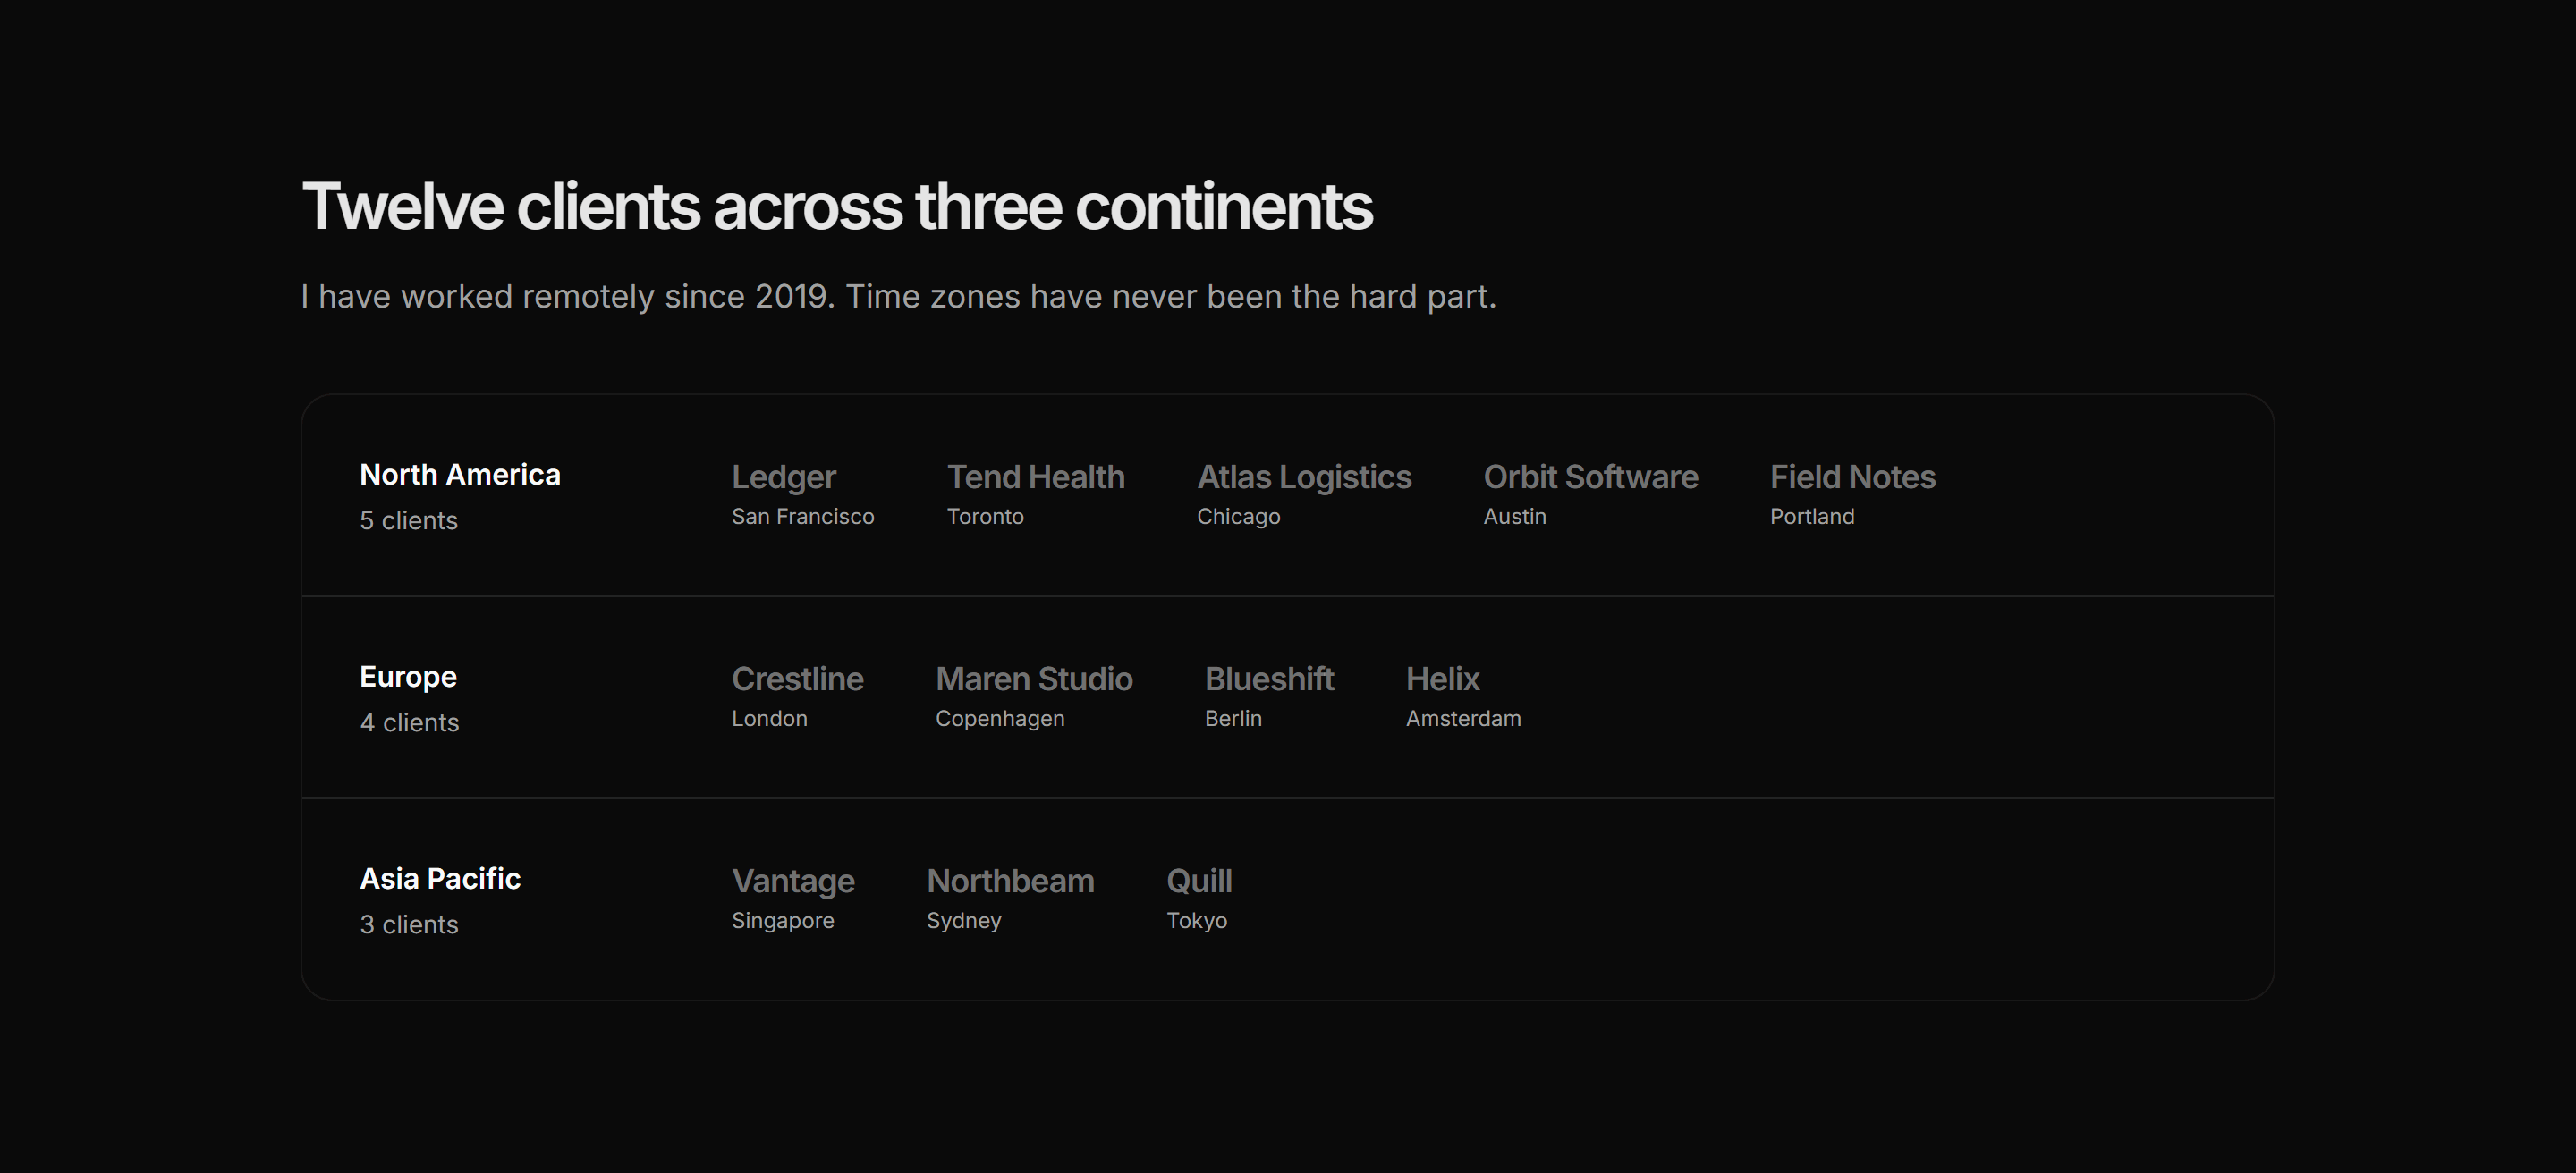Click the heading 'Twelve clients across three continents'
The height and width of the screenshot is (1173, 2576).
point(837,207)
